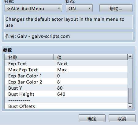
Task: Select the Bust Offsets parameter
Action: click(x=66, y=106)
